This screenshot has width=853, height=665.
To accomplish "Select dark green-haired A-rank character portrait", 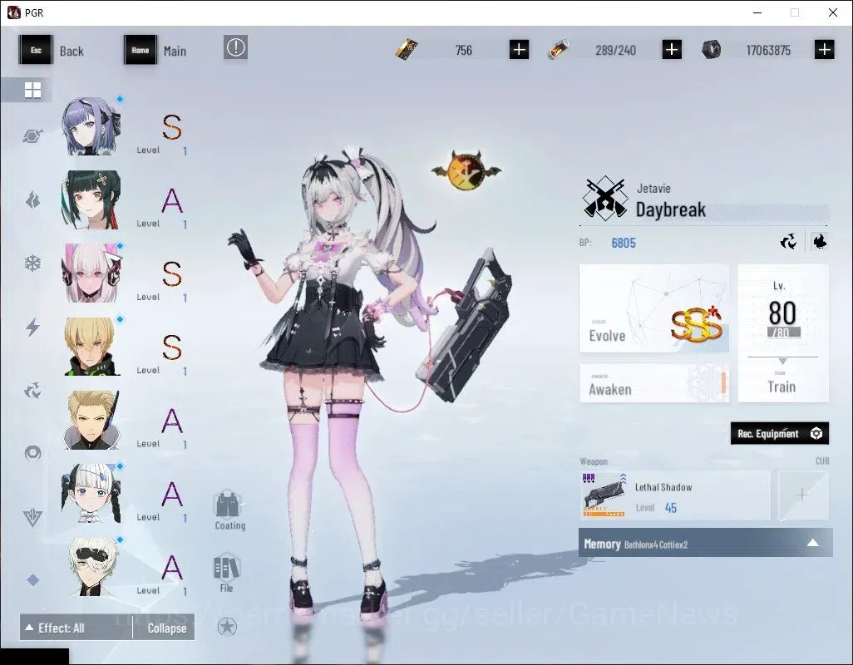I will (x=91, y=199).
